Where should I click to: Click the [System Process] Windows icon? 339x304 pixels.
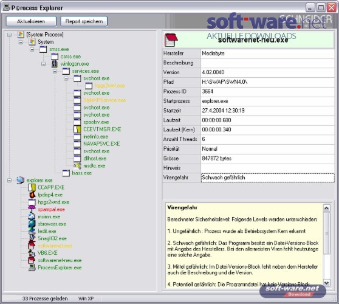[21, 35]
